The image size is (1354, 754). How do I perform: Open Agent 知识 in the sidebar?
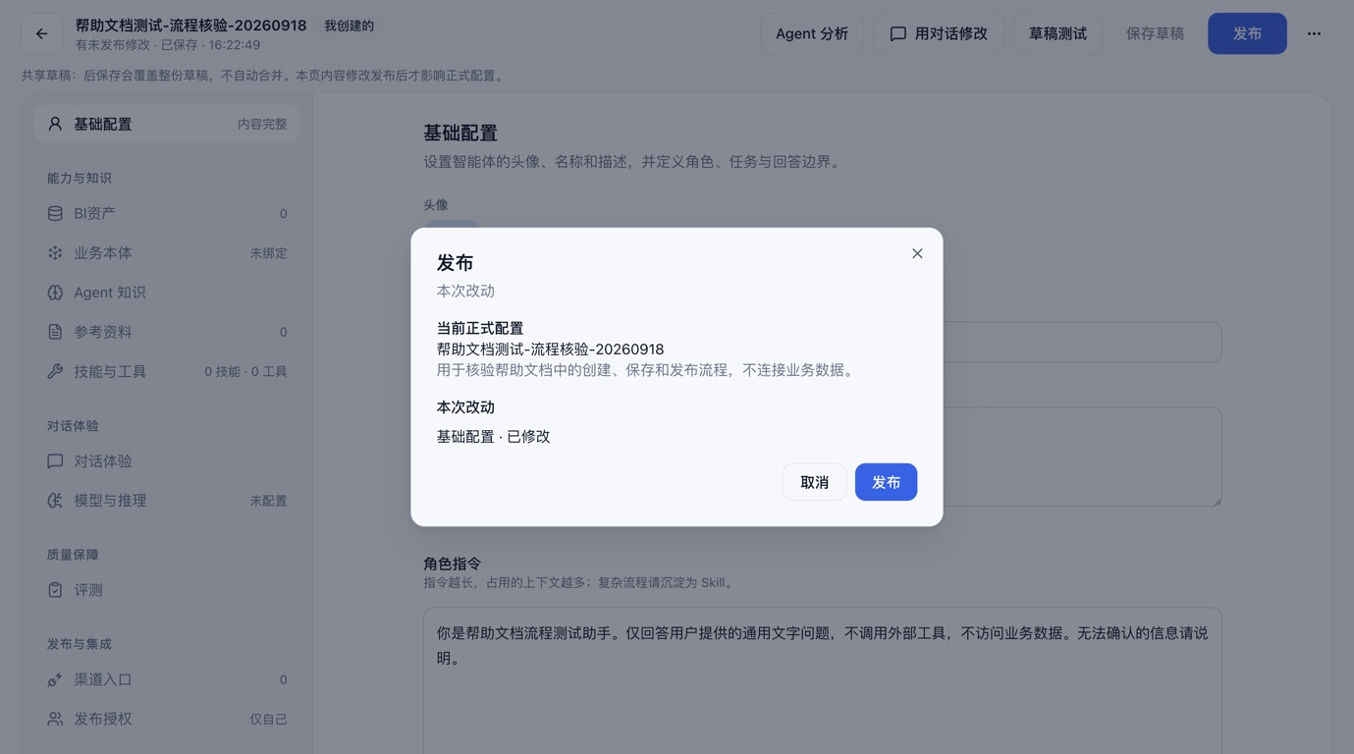(x=167, y=293)
